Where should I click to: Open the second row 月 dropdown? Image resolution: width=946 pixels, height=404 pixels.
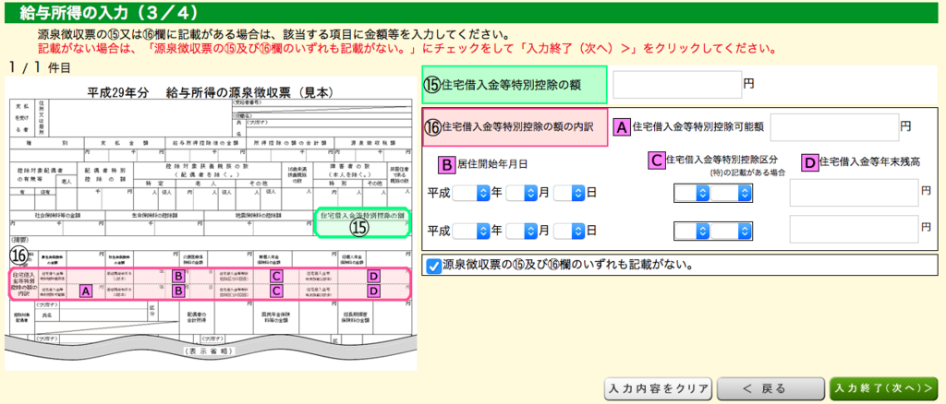[x=521, y=230]
